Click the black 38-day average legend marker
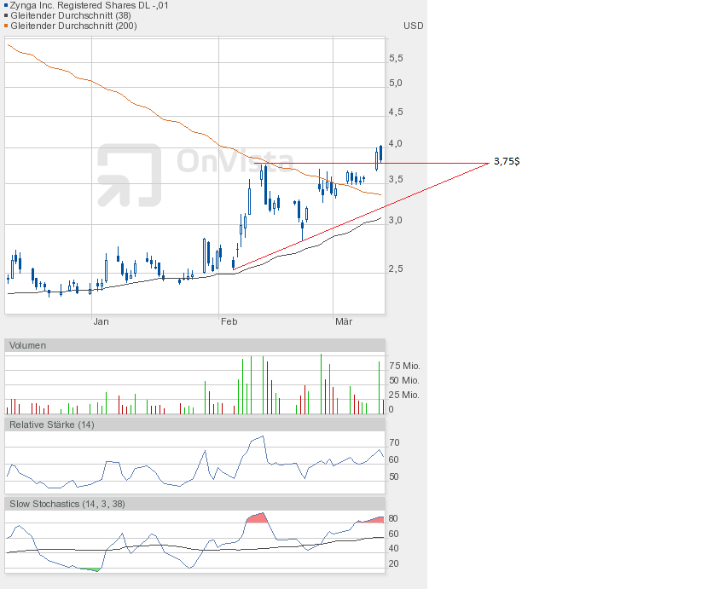725x589 pixels. [x=7, y=15]
